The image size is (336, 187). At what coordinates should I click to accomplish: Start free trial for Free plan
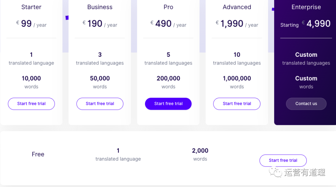(283, 161)
